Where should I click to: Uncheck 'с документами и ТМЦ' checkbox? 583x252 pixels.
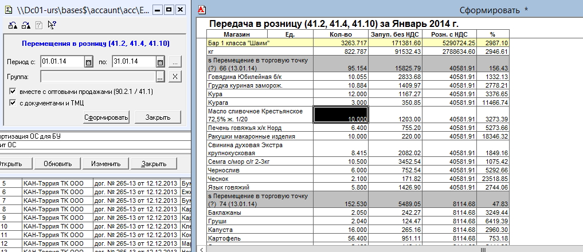pos(13,103)
